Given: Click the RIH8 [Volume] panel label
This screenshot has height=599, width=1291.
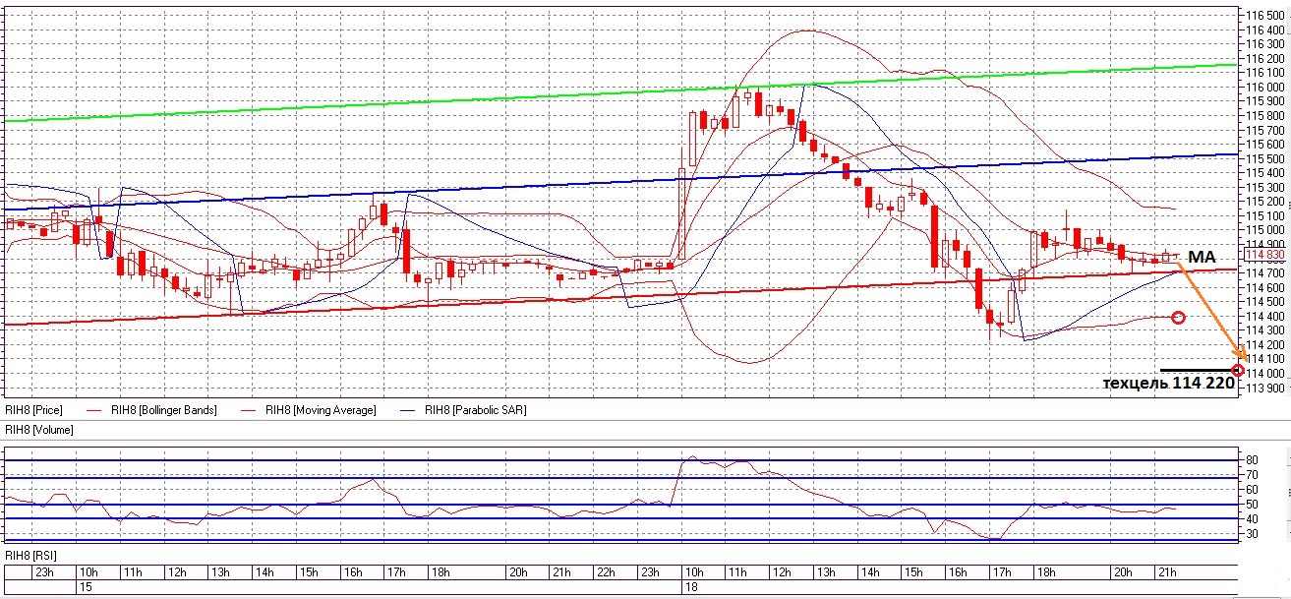Looking at the screenshot, I should [39, 430].
